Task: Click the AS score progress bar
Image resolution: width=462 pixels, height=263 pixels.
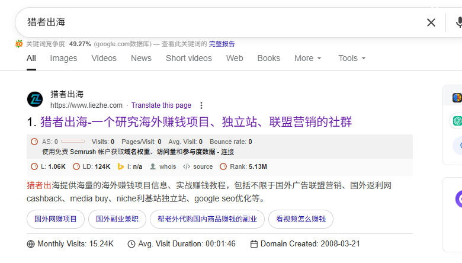Action: tap(73, 142)
